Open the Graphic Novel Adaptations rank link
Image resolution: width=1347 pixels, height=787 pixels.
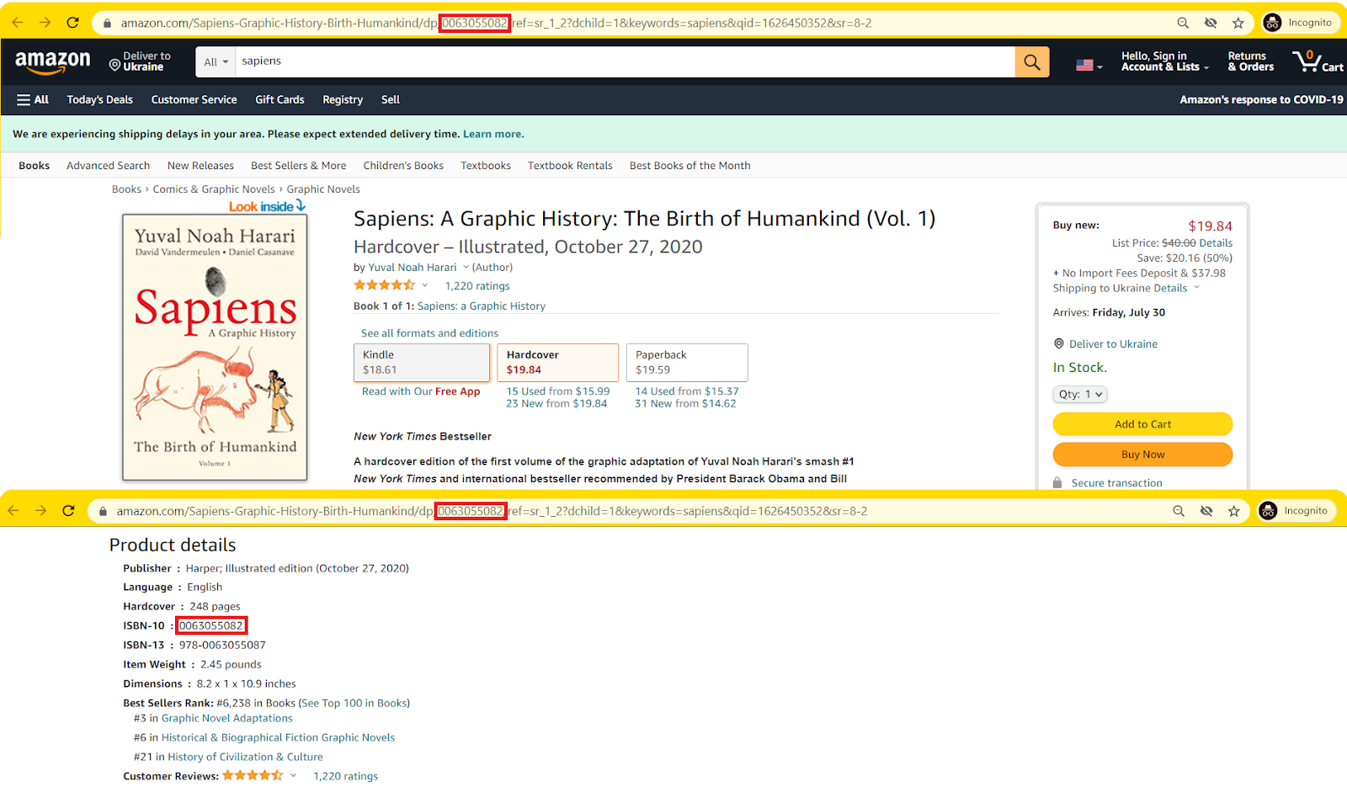point(227,718)
